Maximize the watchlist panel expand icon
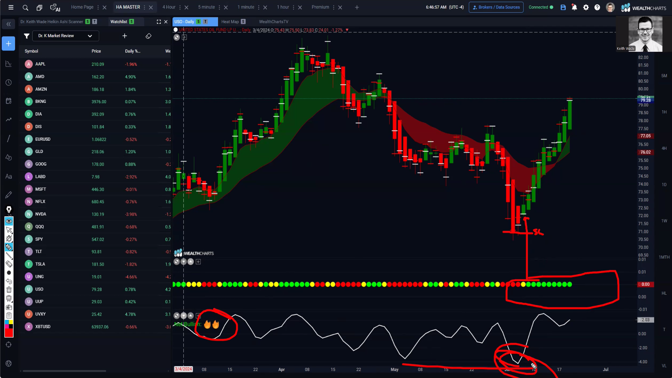 coord(159,22)
